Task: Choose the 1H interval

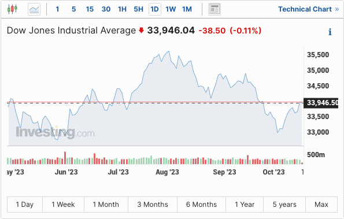Action: pyautogui.click(x=122, y=9)
